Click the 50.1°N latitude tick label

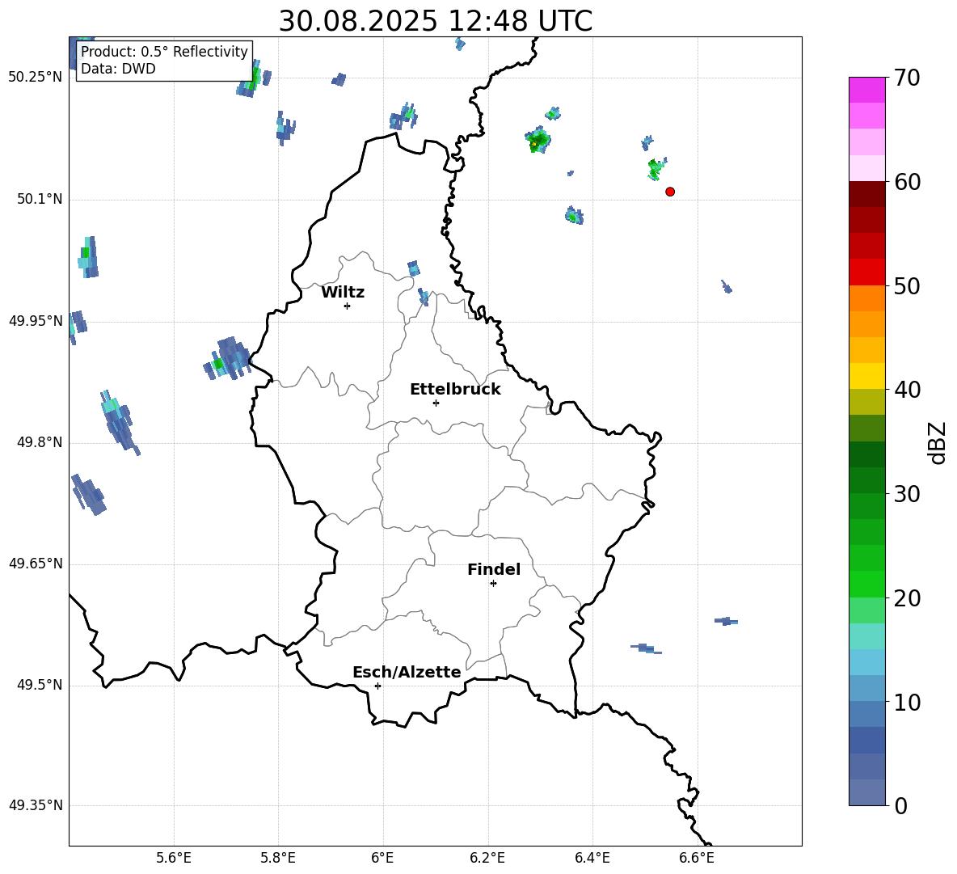pos(36,199)
